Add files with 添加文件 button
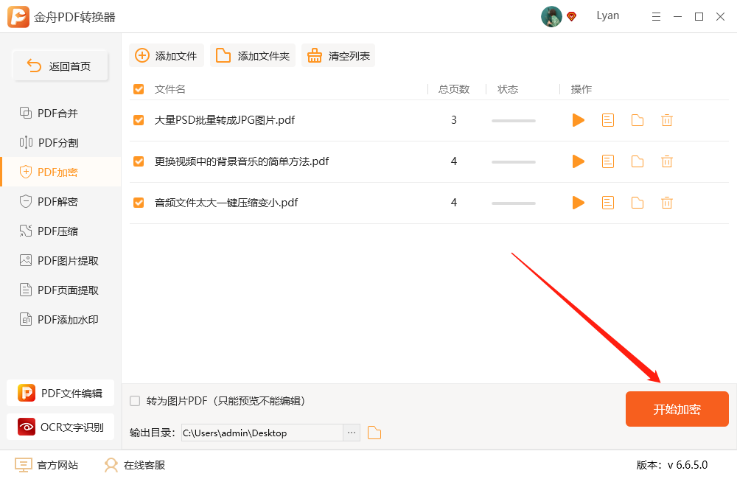737x479 pixels. (167, 55)
